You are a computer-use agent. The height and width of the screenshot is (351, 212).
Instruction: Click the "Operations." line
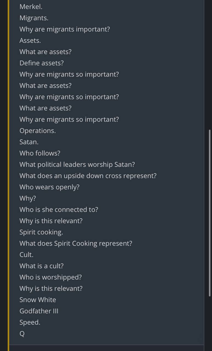point(37,131)
